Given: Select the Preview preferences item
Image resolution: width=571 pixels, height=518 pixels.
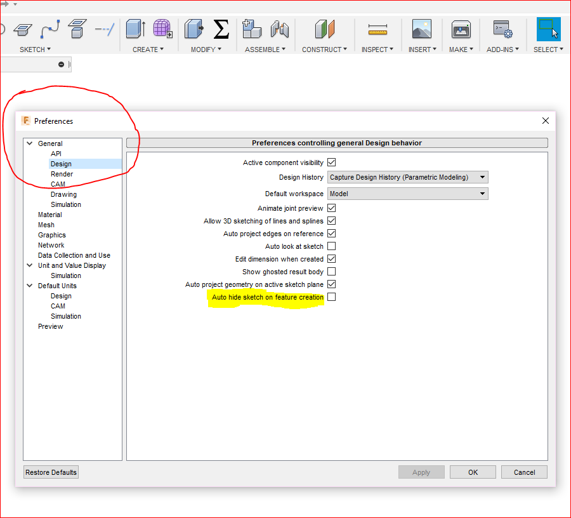Looking at the screenshot, I should click(50, 326).
